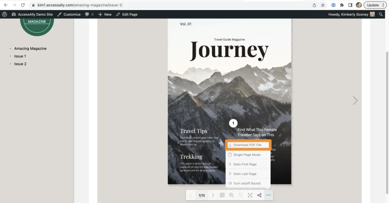This screenshot has height=203, width=389.
Task: Click previous page arrow in flipbook toolbar
Action: (x=191, y=195)
